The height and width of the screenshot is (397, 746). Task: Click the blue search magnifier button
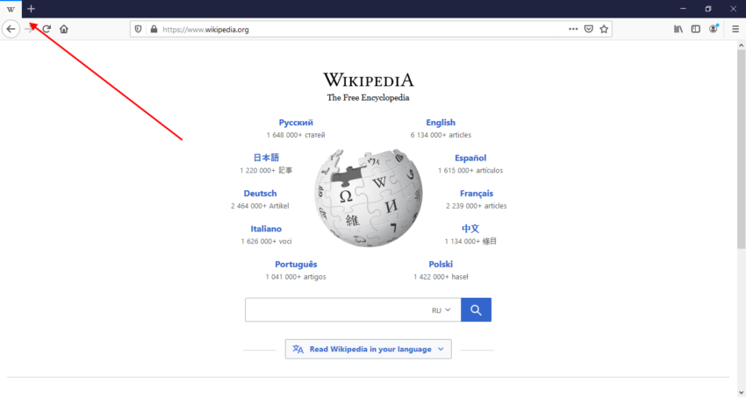[476, 309]
